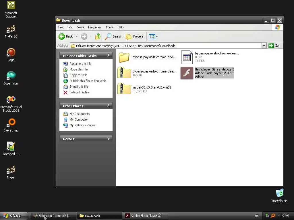Click Publish this file to the Web
This screenshot has height=220, width=294.
point(85,81)
